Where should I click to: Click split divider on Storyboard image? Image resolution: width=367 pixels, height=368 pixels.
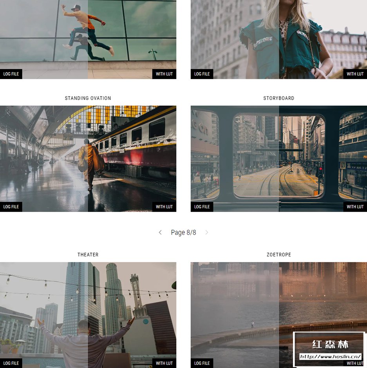tap(279, 159)
